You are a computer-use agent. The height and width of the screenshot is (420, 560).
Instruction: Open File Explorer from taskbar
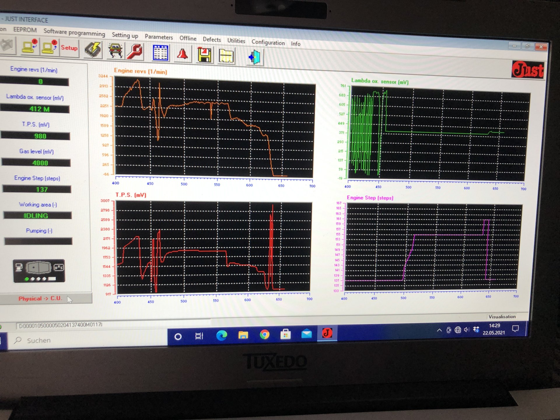(x=243, y=335)
